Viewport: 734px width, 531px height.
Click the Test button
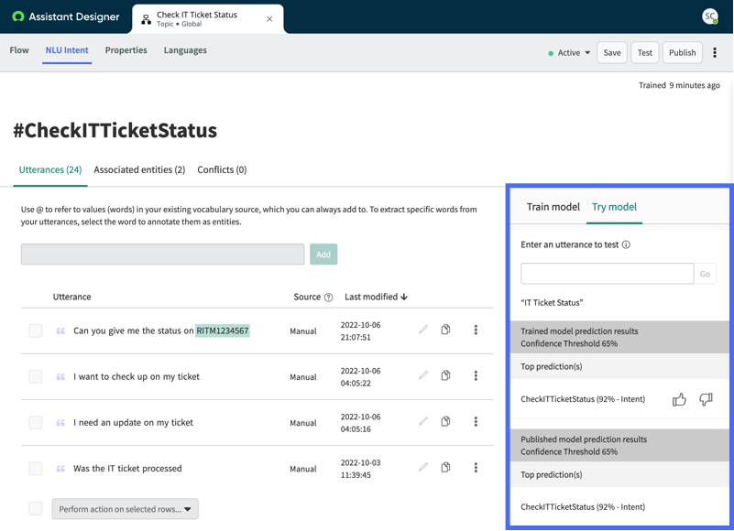(x=644, y=53)
